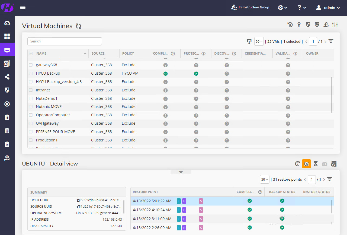
Task: Select the checkbox for the intranet VM
Action: [30, 90]
